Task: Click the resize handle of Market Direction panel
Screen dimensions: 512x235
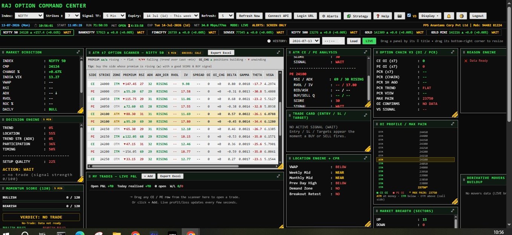Action: pyautogui.click(x=80, y=111)
